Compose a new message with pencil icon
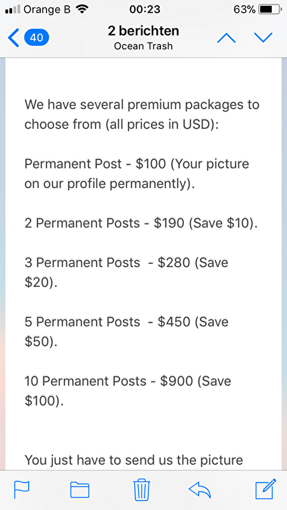The height and width of the screenshot is (510, 287). [266, 489]
